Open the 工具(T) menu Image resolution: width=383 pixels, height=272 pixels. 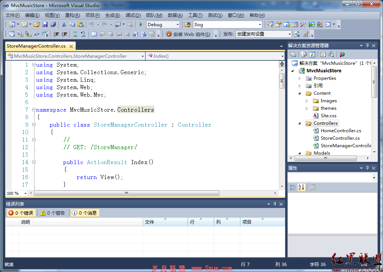point(195,15)
